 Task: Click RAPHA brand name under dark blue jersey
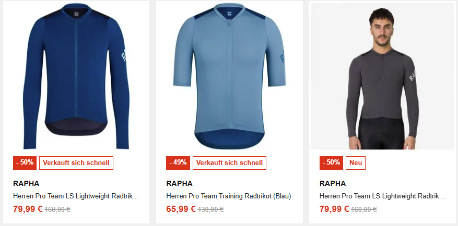(26, 183)
